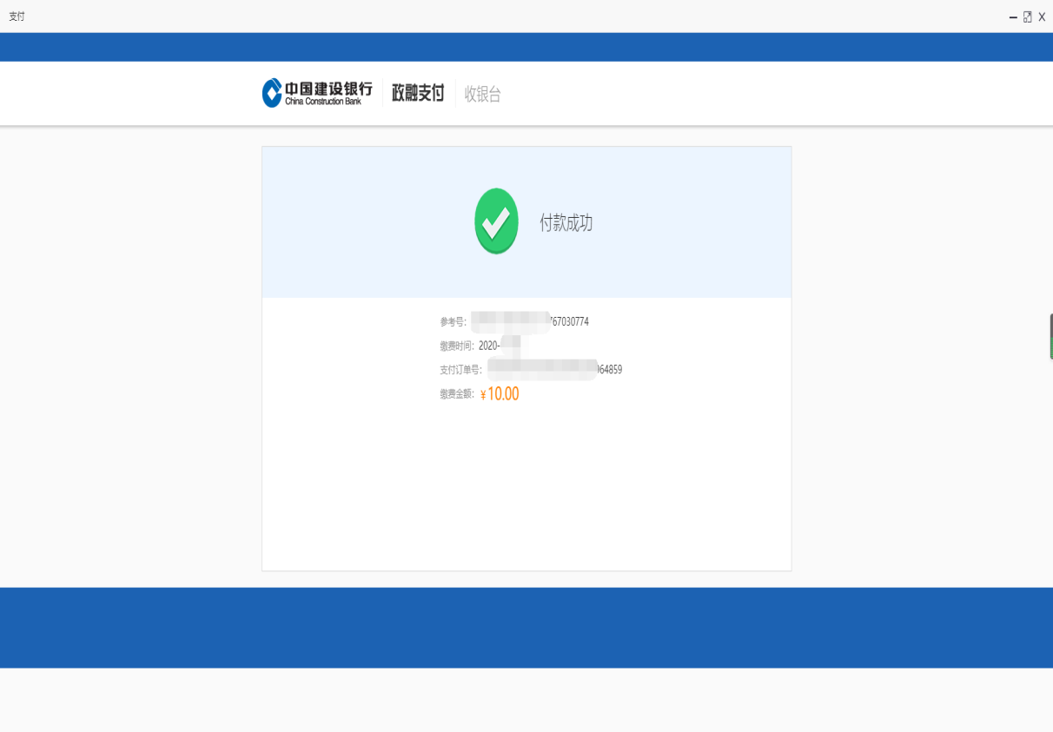The image size is (1053, 732).
Task: Select the reference number ending 67030774
Action: pyautogui.click(x=569, y=322)
